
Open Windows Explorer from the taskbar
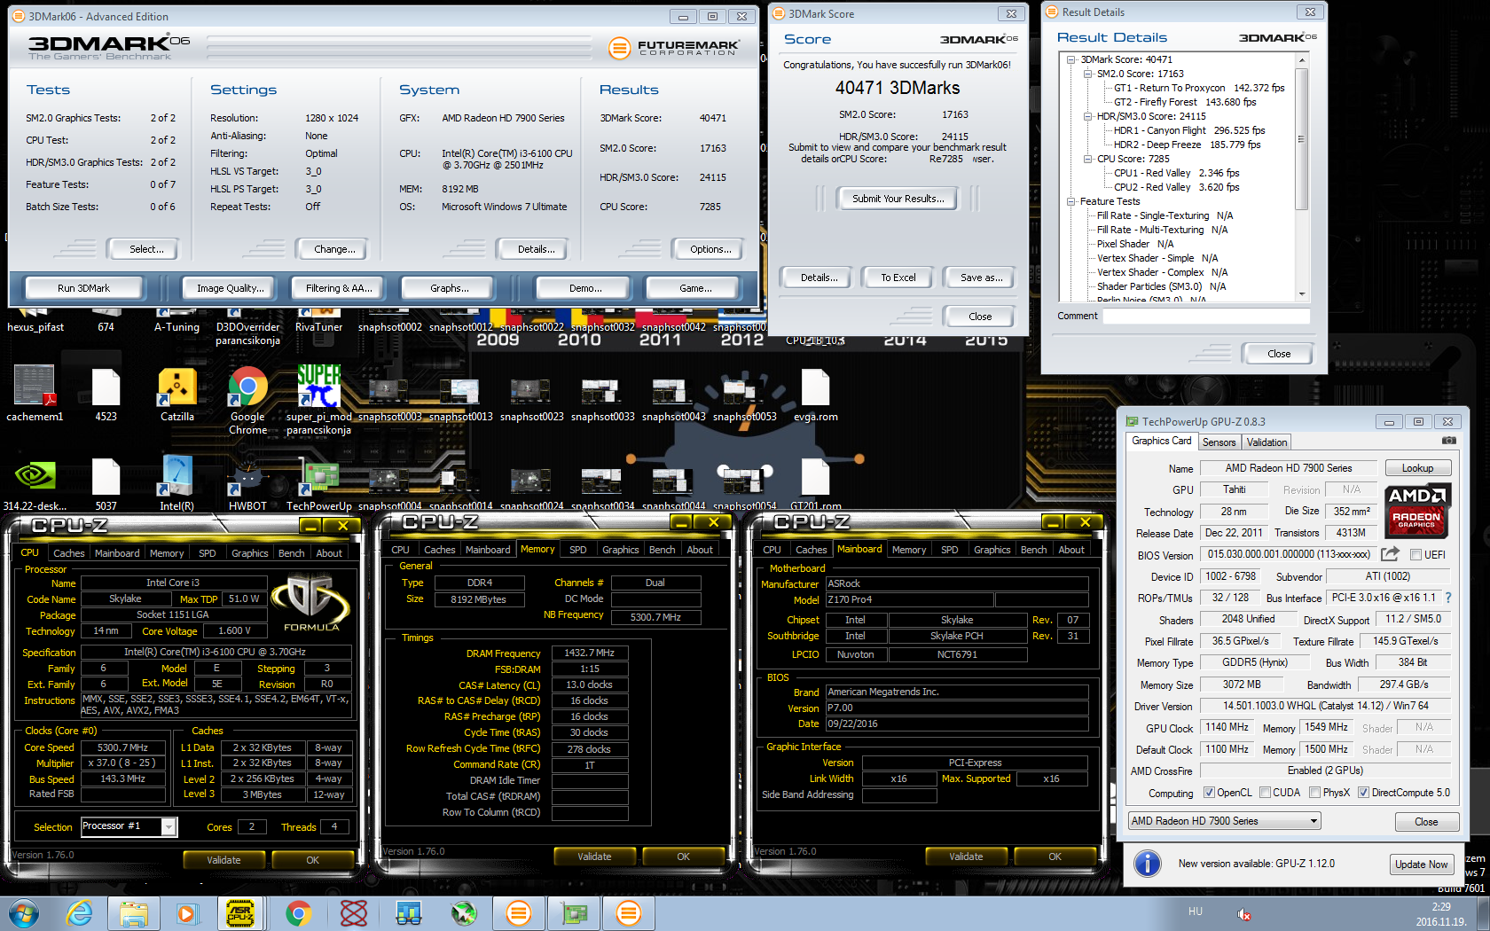coord(134,912)
